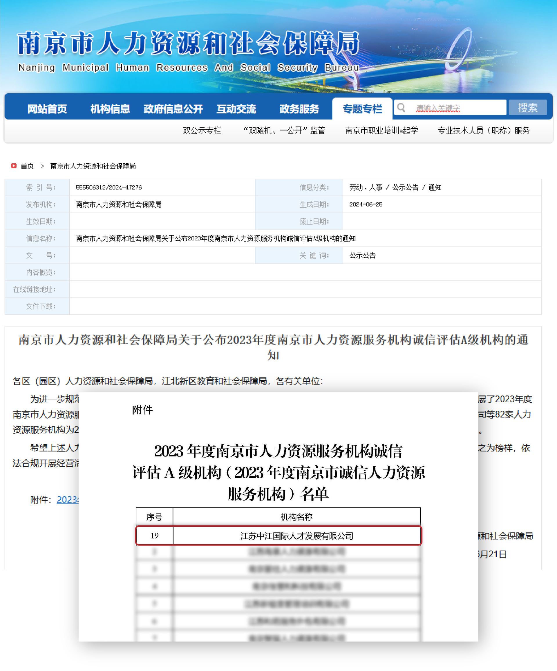Click generation date 2024-06-25
The width and height of the screenshot is (557, 671).
pos(366,204)
